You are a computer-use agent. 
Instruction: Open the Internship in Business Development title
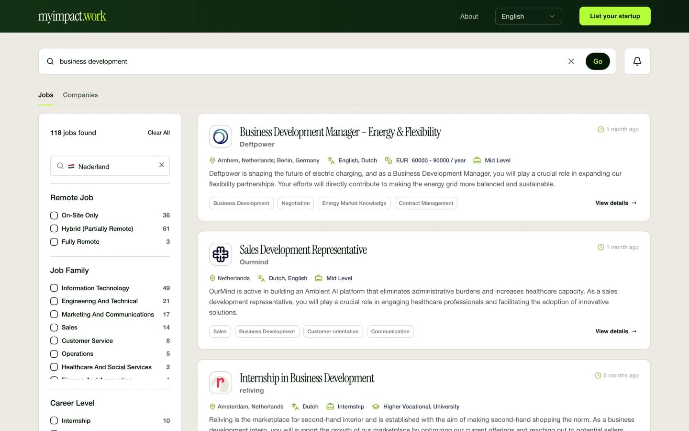click(x=307, y=378)
